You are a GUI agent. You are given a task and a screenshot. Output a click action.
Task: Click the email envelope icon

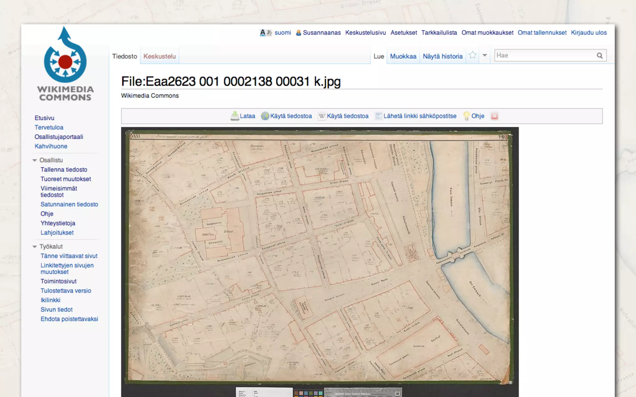tap(378, 116)
